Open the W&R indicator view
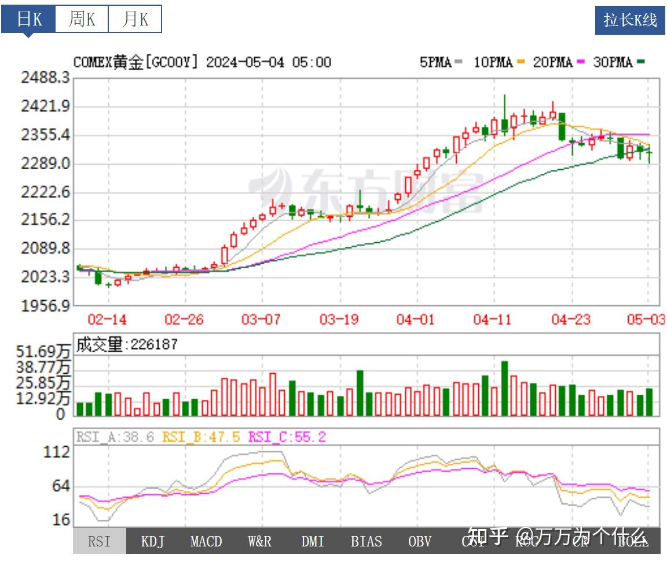667x565 pixels. [x=259, y=542]
